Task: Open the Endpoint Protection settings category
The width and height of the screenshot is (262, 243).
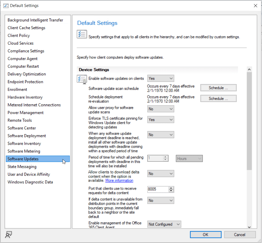Action: tap(25, 82)
